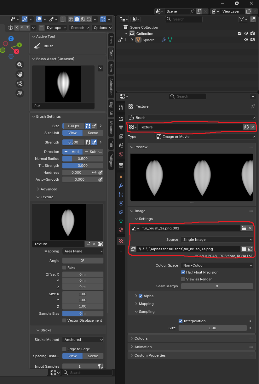Screen dimensions: 259x384
Task: Click the viewport zoom magnifier icon
Action: (x=20, y=65)
